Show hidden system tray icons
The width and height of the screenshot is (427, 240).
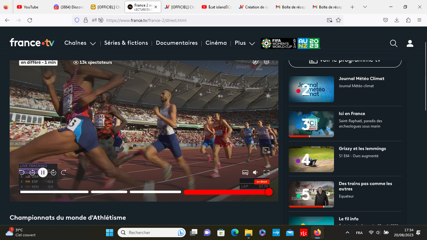pyautogui.click(x=347, y=232)
